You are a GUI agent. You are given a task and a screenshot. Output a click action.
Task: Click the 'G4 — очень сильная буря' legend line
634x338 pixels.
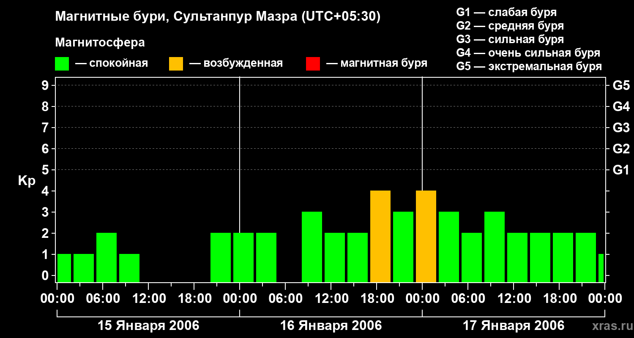click(528, 53)
